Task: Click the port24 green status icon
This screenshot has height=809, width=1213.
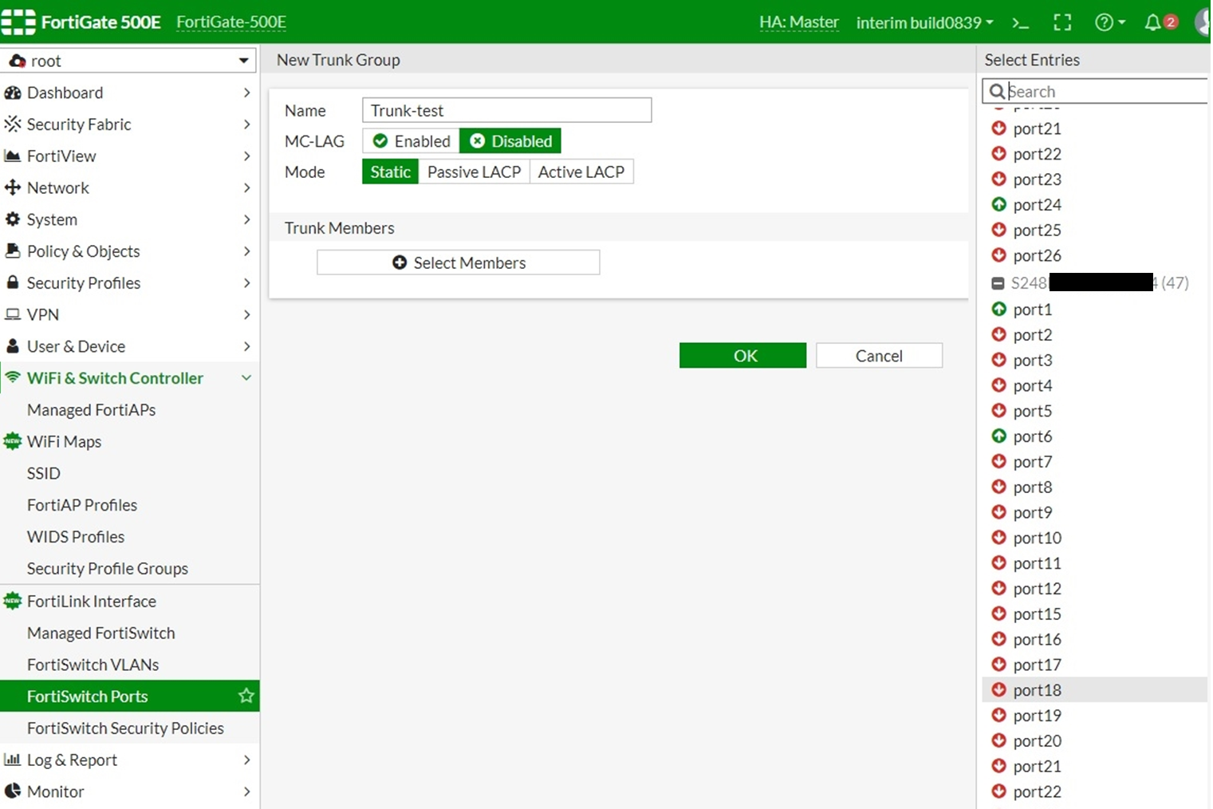Action: coord(998,205)
